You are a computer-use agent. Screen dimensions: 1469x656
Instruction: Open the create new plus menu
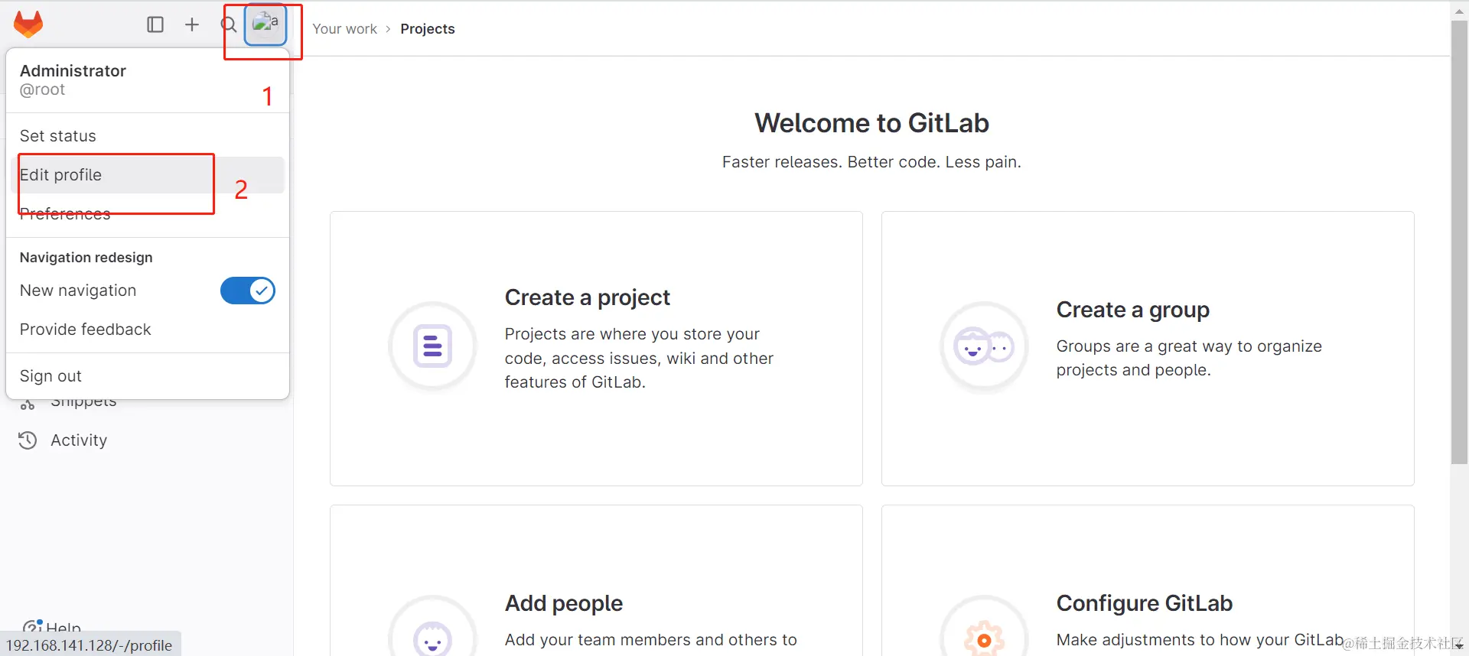[x=192, y=24]
